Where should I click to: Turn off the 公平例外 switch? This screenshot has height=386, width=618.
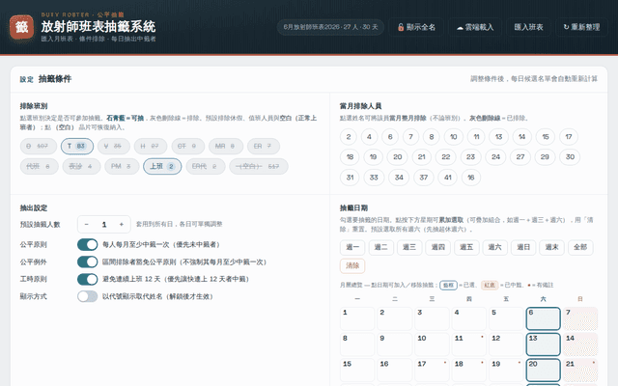coord(88,262)
